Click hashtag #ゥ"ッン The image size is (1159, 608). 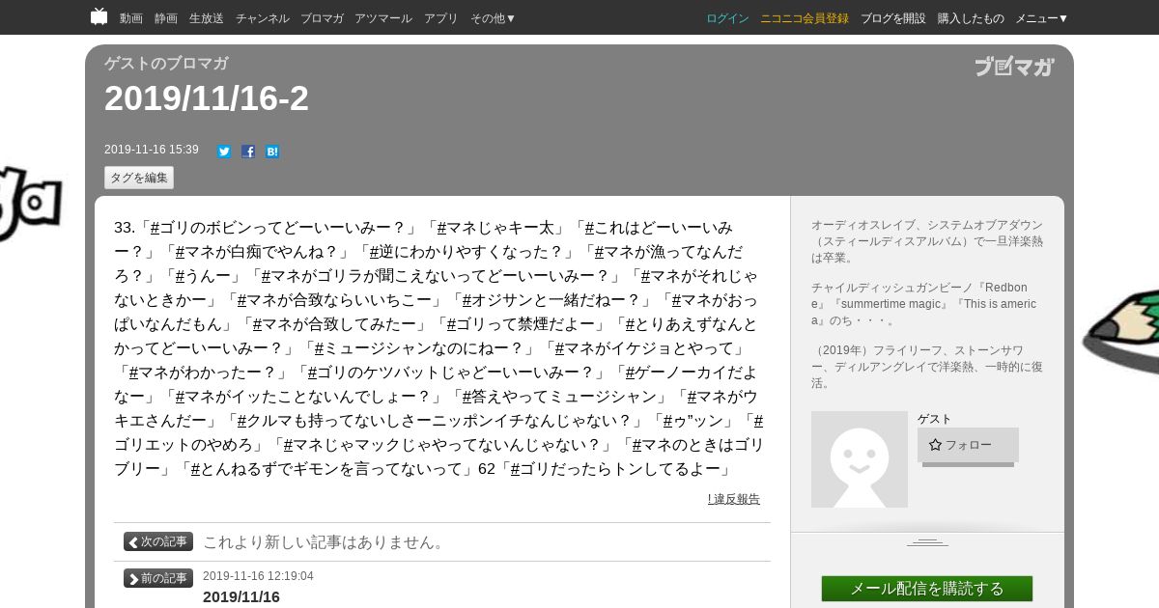click(x=693, y=421)
